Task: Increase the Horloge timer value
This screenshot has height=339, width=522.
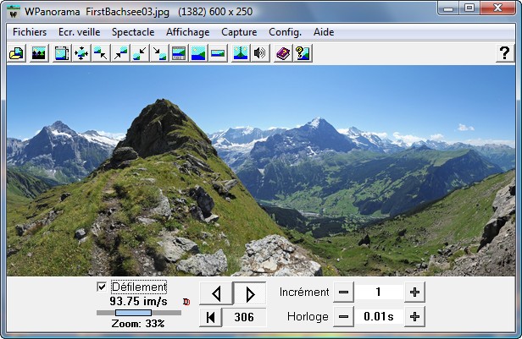Action: (415, 317)
